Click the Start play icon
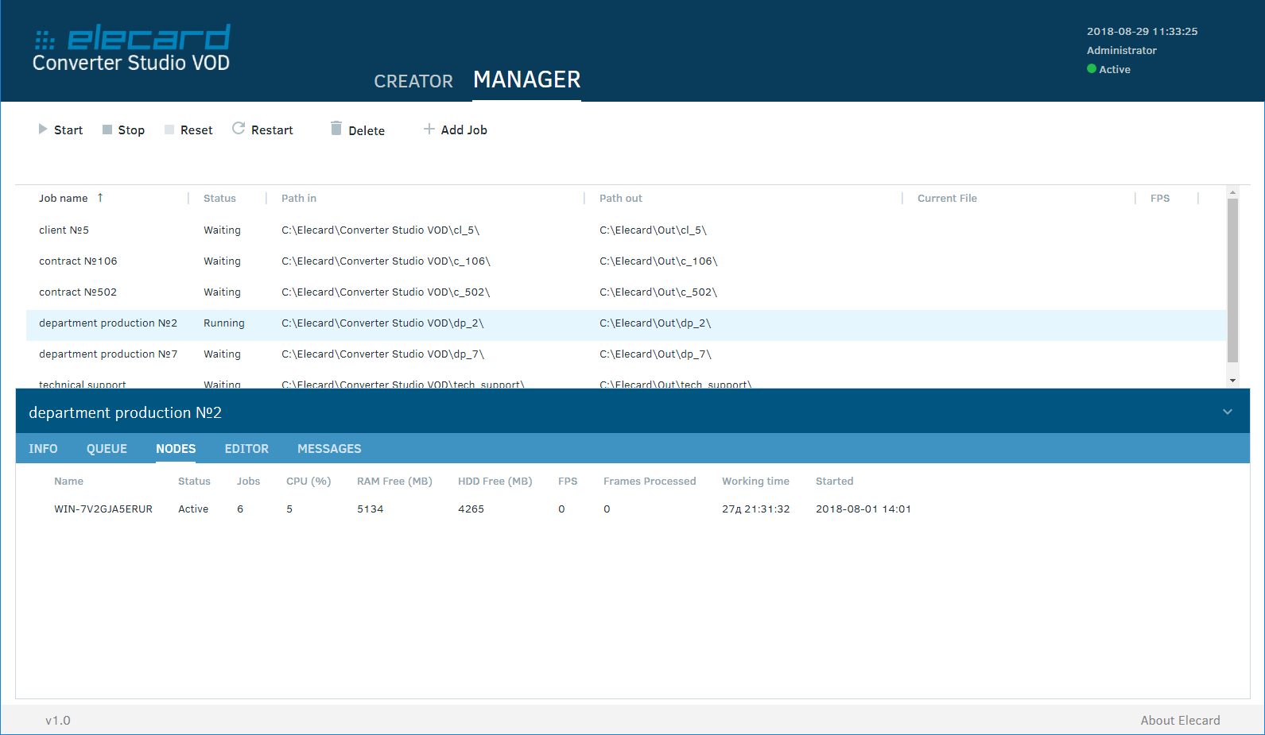 click(43, 130)
